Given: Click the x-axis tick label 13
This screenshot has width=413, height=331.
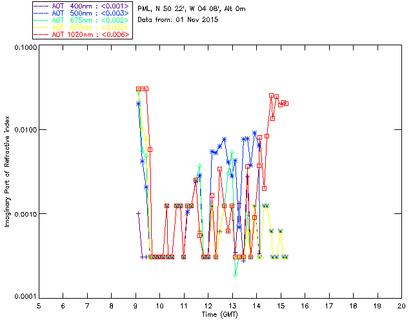Looking at the screenshot, I should [x=232, y=306].
